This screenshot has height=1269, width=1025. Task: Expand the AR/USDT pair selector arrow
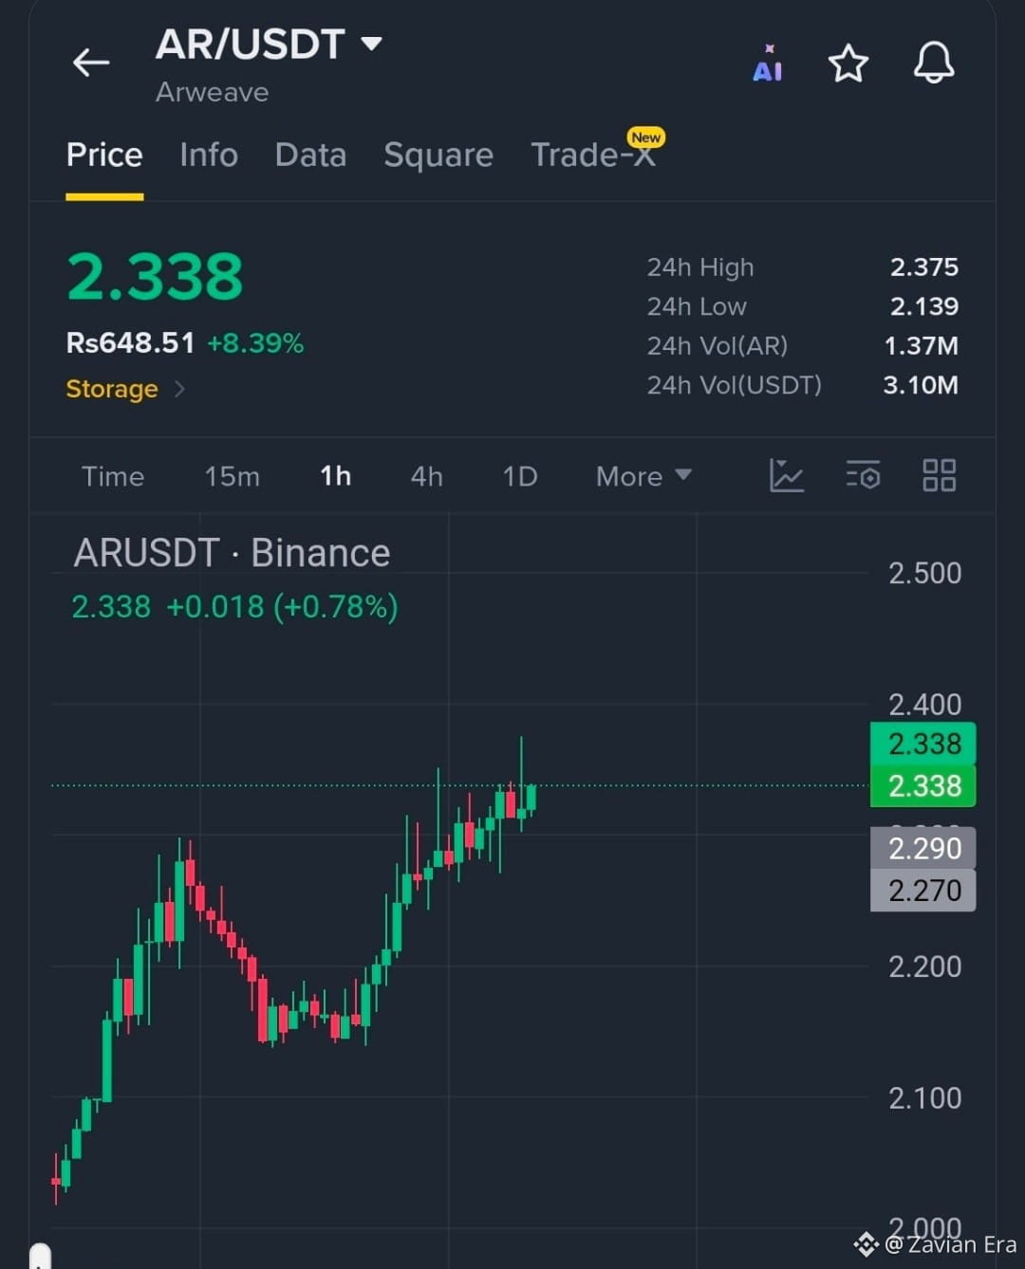[372, 44]
